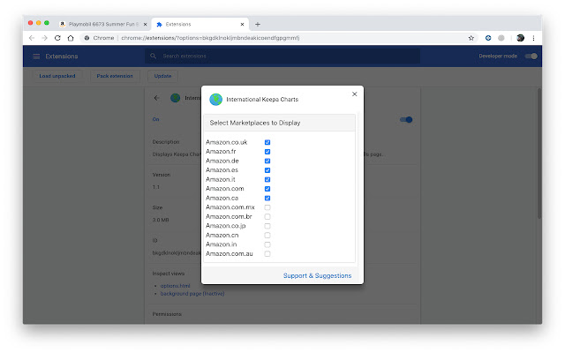Toggle Developer mode switch
565x353 pixels.
(531, 56)
